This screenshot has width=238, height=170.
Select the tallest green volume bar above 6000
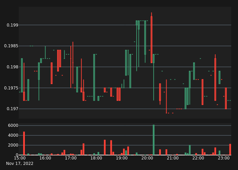154,140
